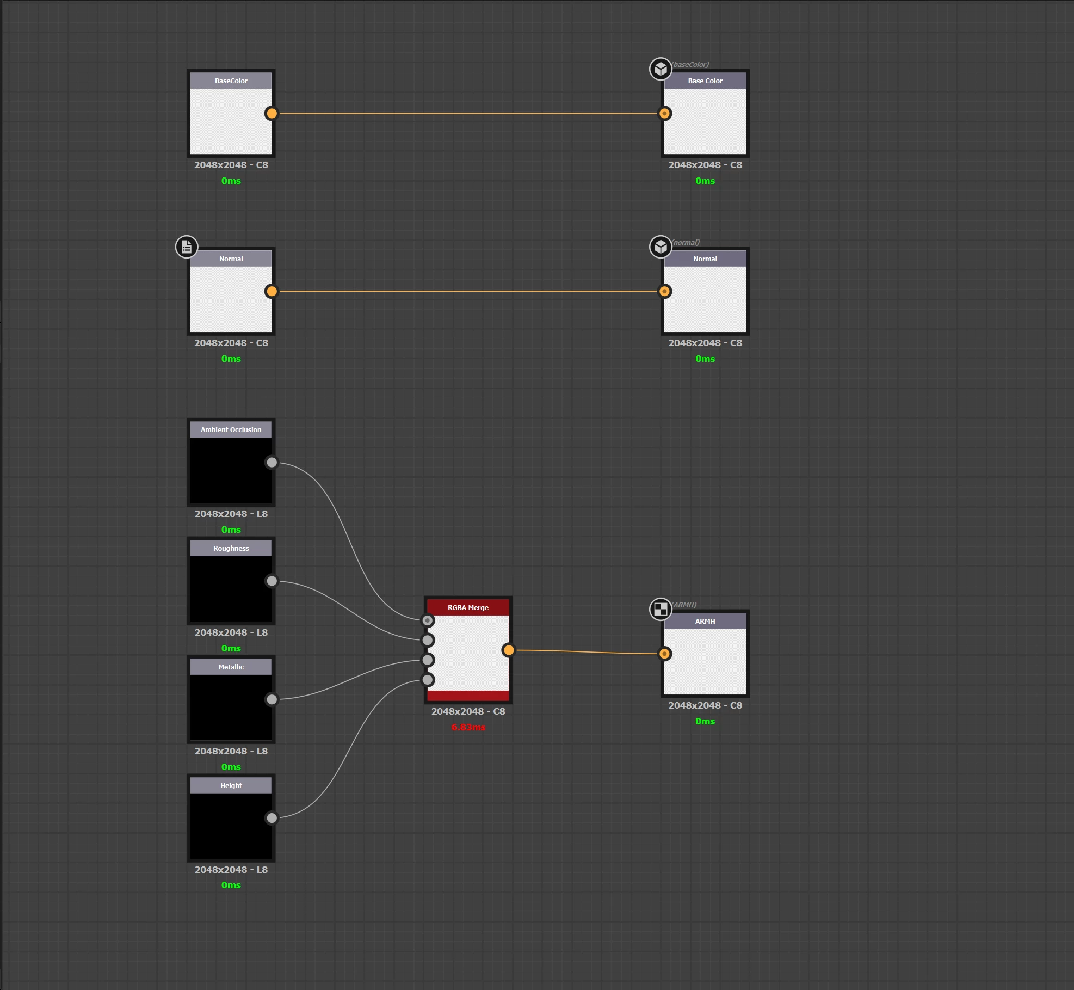Click BaseColor input node's orange output connector
The image size is (1074, 990).
point(271,113)
